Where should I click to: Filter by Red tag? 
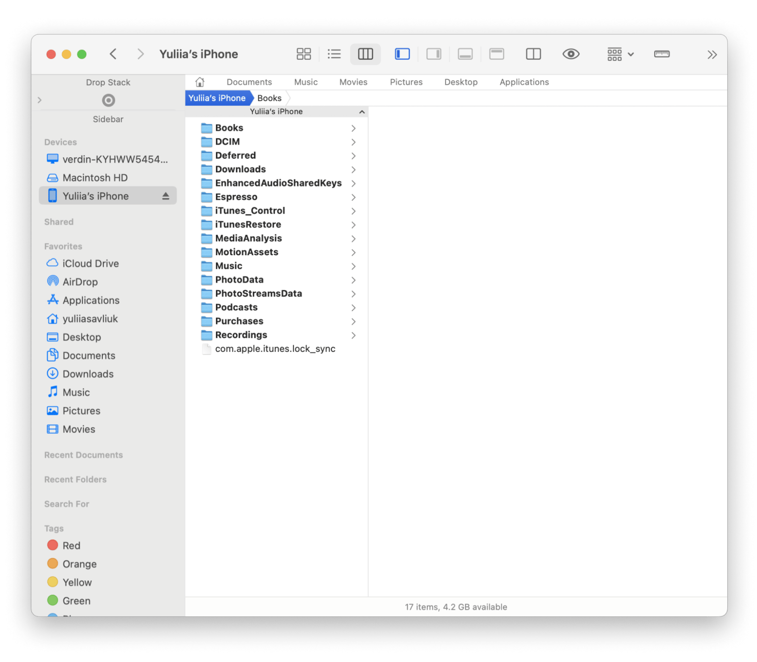(x=108, y=546)
